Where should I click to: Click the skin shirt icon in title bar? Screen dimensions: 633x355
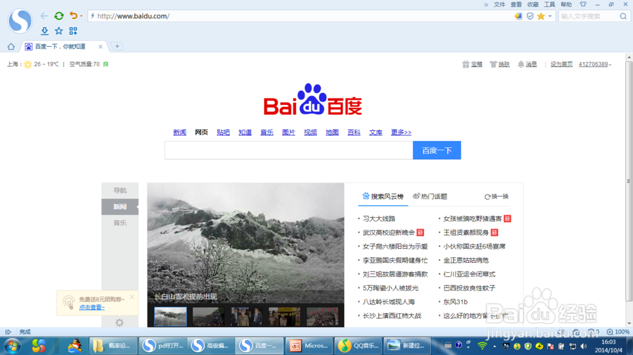(x=583, y=4)
